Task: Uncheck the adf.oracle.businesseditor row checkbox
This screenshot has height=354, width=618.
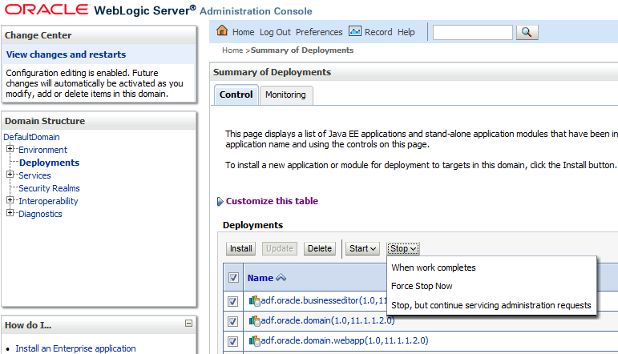Action: pos(232,302)
